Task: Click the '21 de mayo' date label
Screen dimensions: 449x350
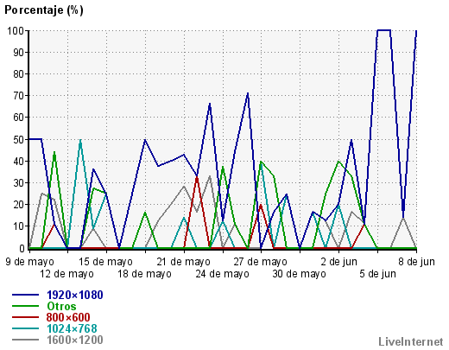Action: pyautogui.click(x=183, y=262)
